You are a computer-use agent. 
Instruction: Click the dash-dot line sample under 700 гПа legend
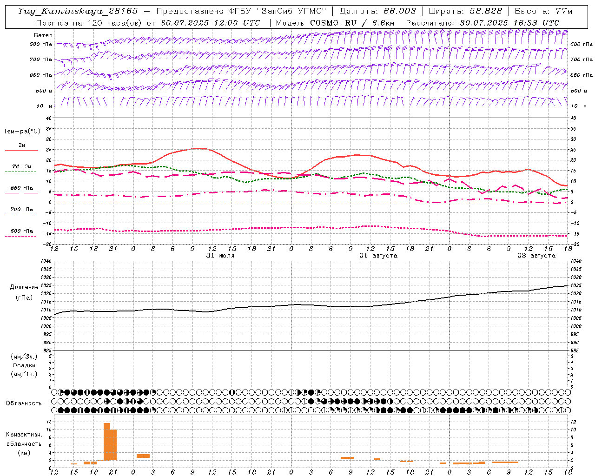coord(20,215)
